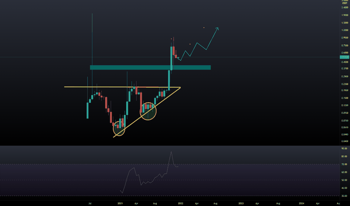
Task: Click the 2024 label on time axis
Action: [x=302, y=203]
